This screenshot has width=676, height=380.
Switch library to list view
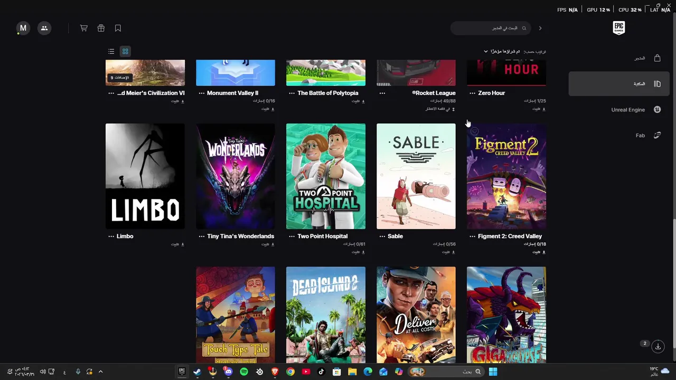coord(111,51)
